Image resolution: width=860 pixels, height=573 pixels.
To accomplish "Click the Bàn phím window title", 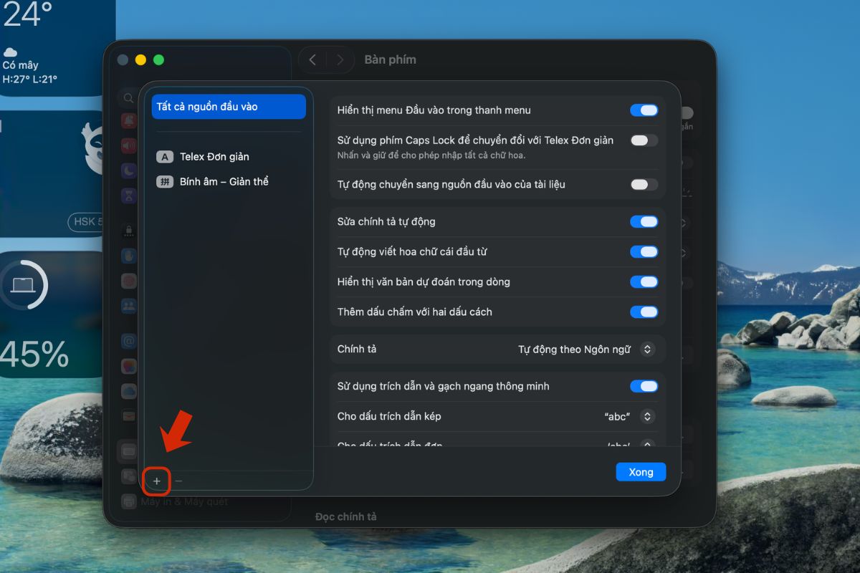I will (390, 60).
